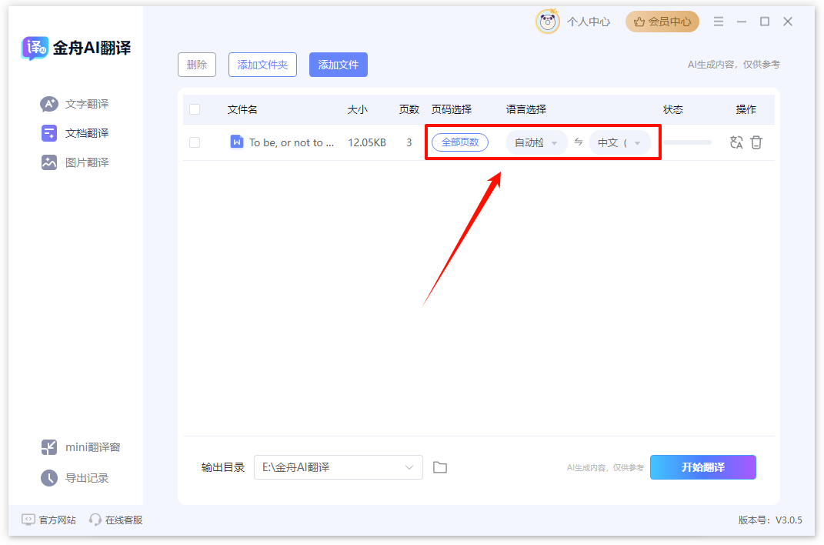The height and width of the screenshot is (545, 824).
Task: Check the checkbox for the To be file row
Action: click(x=195, y=142)
